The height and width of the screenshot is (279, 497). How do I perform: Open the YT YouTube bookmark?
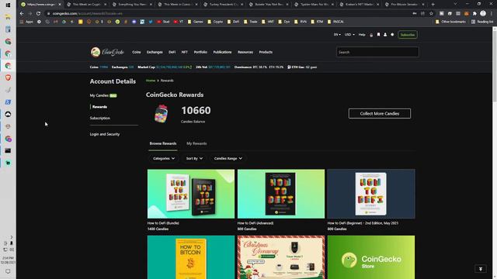(x=179, y=22)
